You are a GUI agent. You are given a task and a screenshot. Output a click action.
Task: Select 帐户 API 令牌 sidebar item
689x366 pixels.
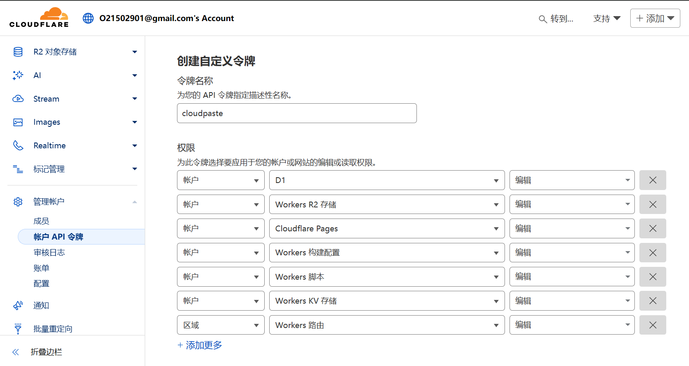point(58,237)
